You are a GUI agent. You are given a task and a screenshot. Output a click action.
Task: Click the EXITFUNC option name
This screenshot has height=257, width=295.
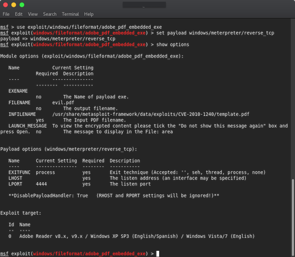tap(19, 172)
